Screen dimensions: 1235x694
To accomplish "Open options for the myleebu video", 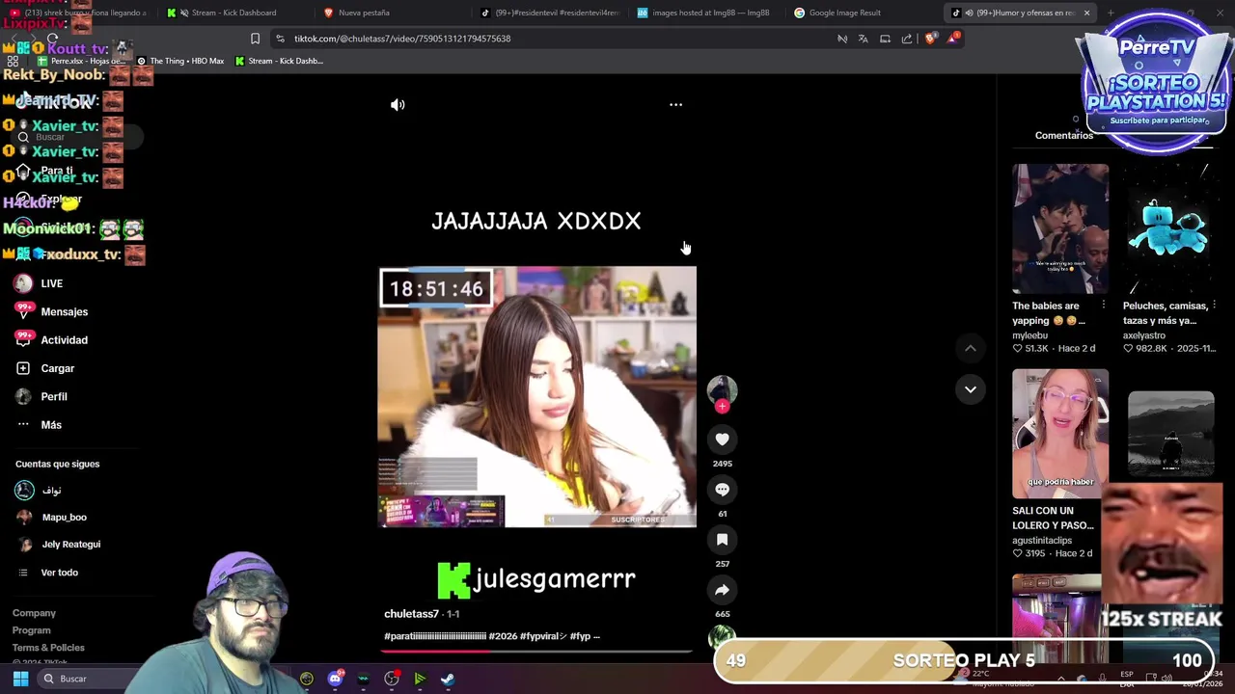I will pos(1104,306).
